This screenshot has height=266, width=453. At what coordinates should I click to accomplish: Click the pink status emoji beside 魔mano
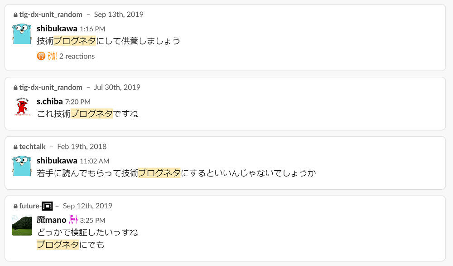(73, 220)
